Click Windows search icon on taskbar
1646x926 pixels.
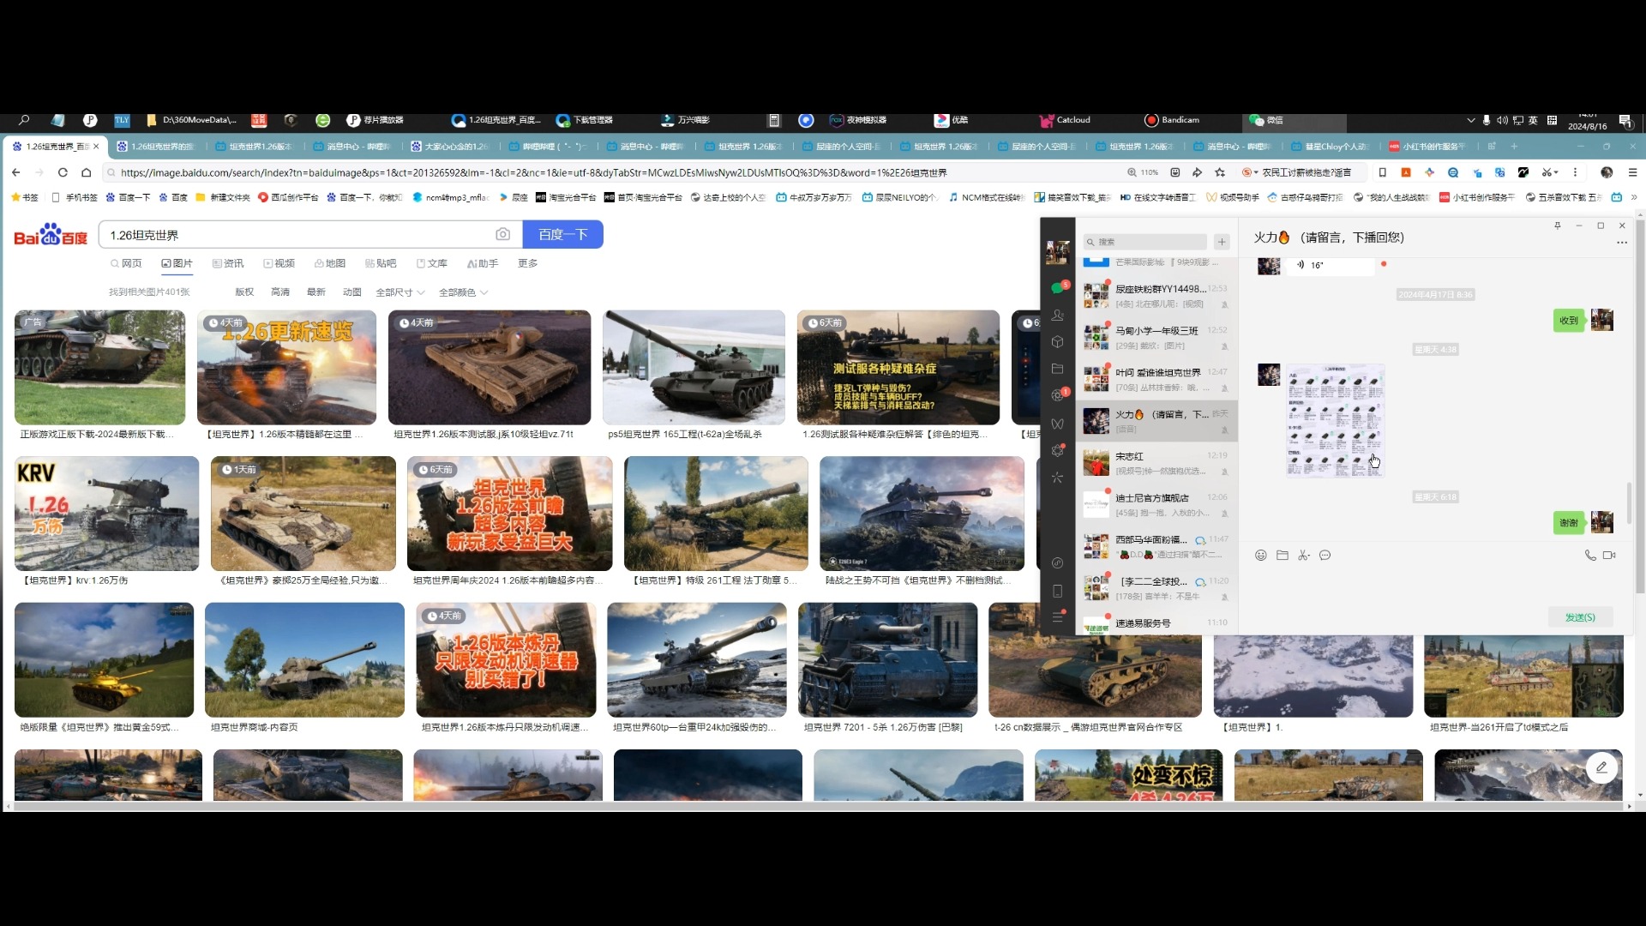tap(24, 120)
